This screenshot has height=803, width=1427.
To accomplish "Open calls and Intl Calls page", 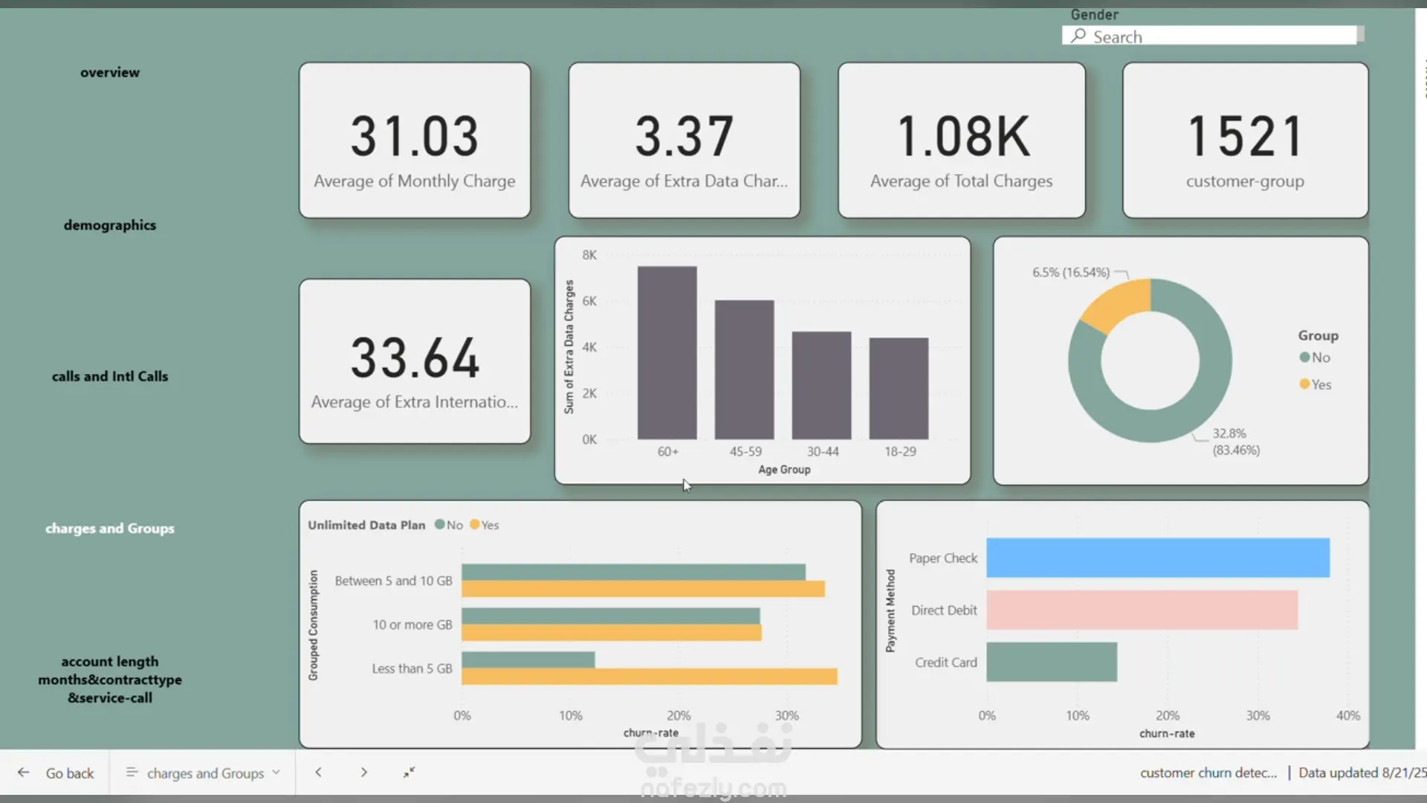I will tap(110, 377).
